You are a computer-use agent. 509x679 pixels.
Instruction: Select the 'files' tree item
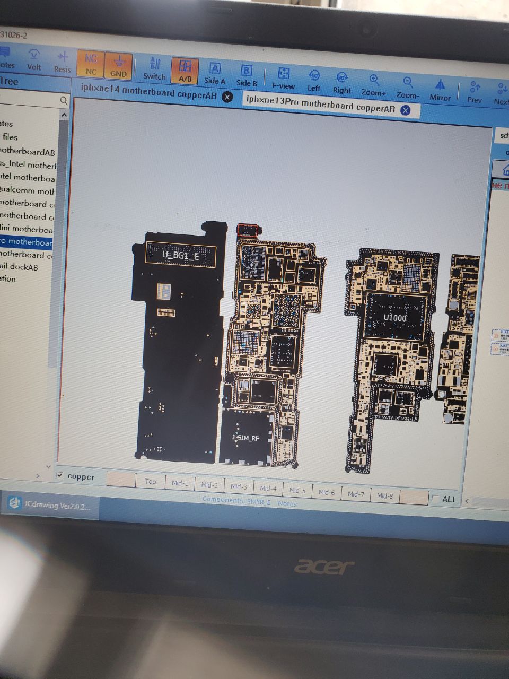coord(10,137)
